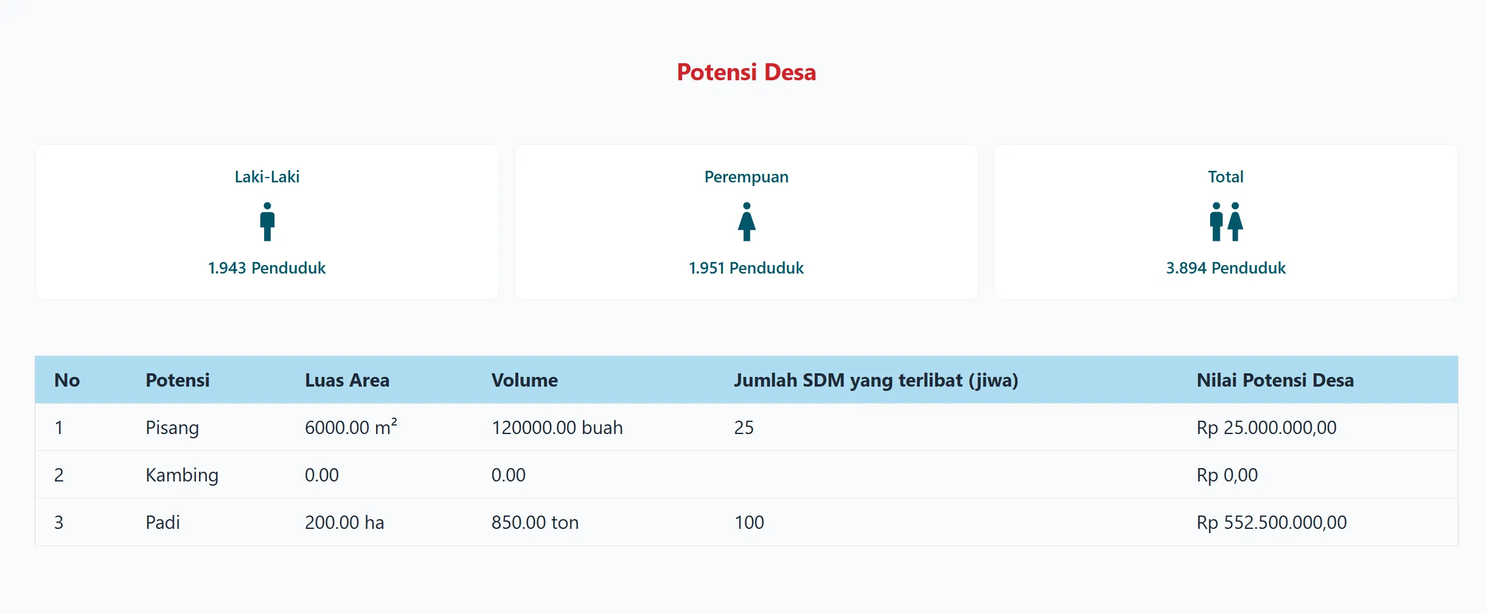Select the Pisang row name
The width and height of the screenshot is (1487, 614).
(x=172, y=428)
